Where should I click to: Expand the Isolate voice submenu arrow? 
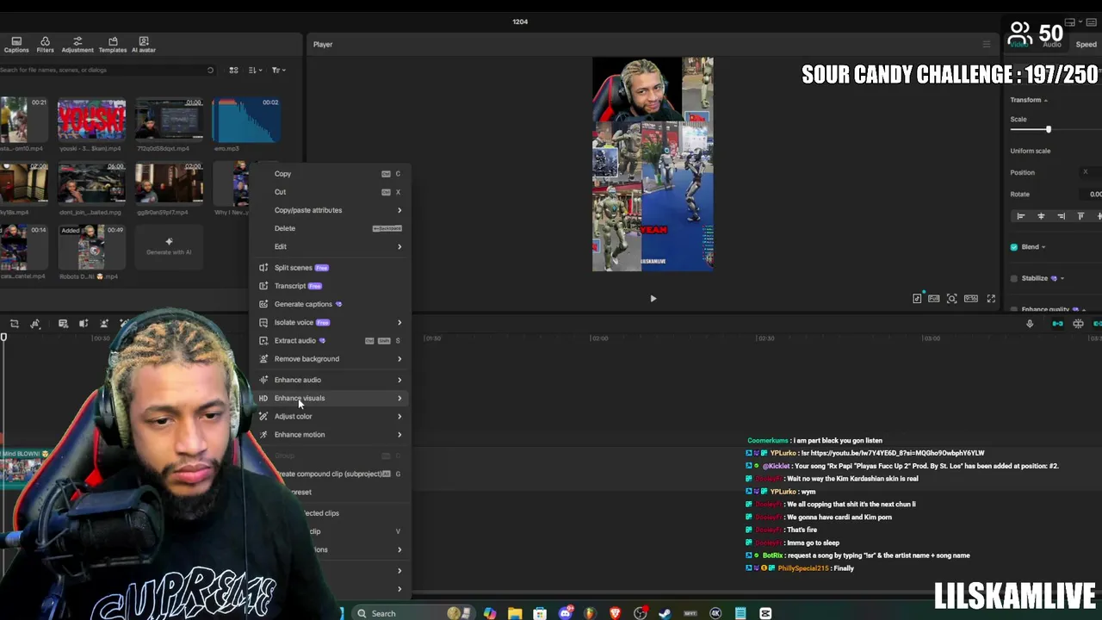pos(399,322)
